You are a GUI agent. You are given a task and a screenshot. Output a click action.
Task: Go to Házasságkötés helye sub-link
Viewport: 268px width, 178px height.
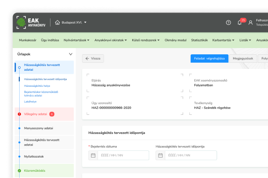pos(37,86)
